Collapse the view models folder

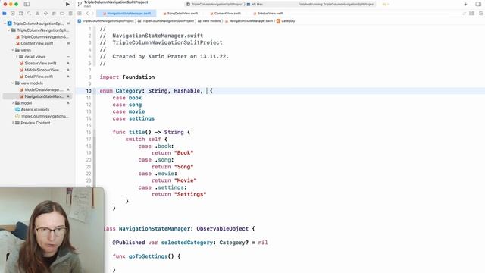13,83
